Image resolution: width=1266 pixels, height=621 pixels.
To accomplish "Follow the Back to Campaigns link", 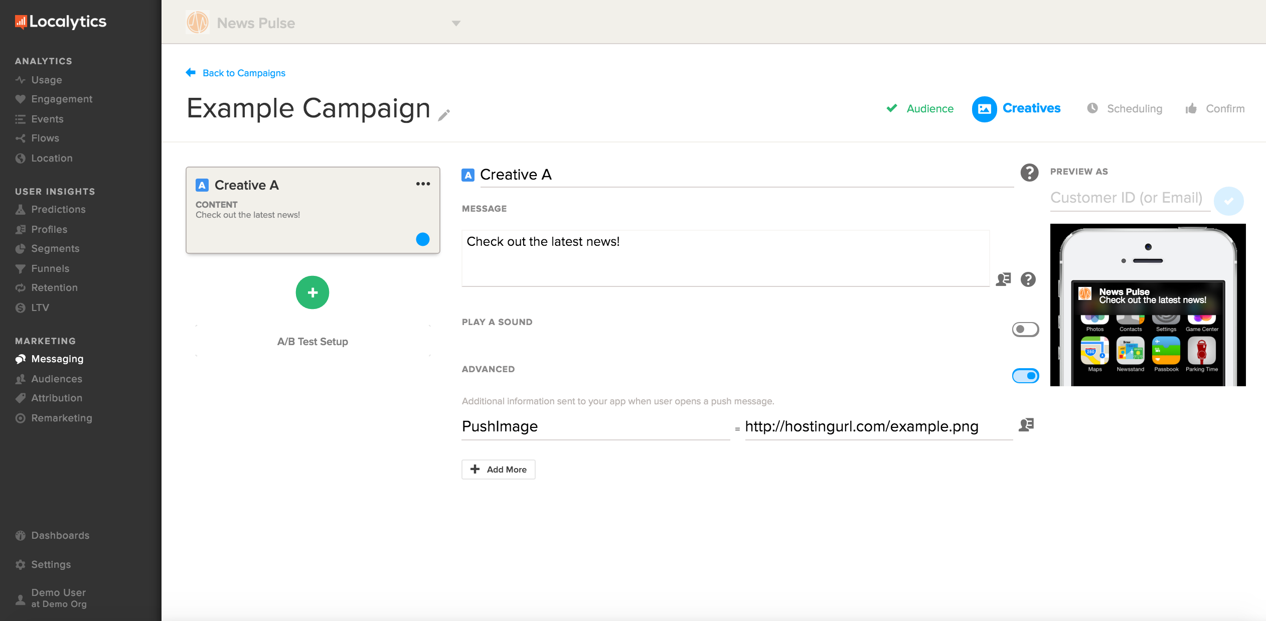I will tap(244, 73).
